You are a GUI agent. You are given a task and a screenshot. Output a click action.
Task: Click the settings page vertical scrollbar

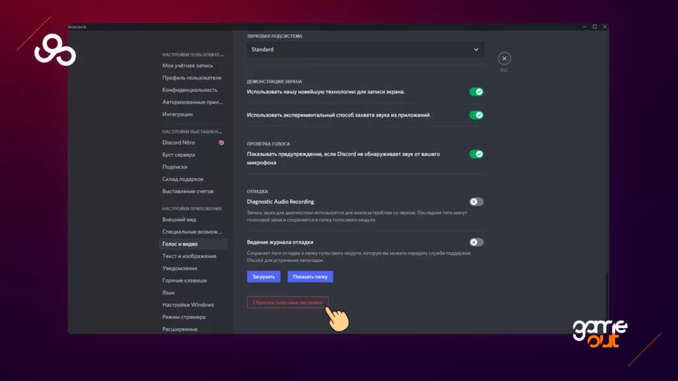click(605, 301)
